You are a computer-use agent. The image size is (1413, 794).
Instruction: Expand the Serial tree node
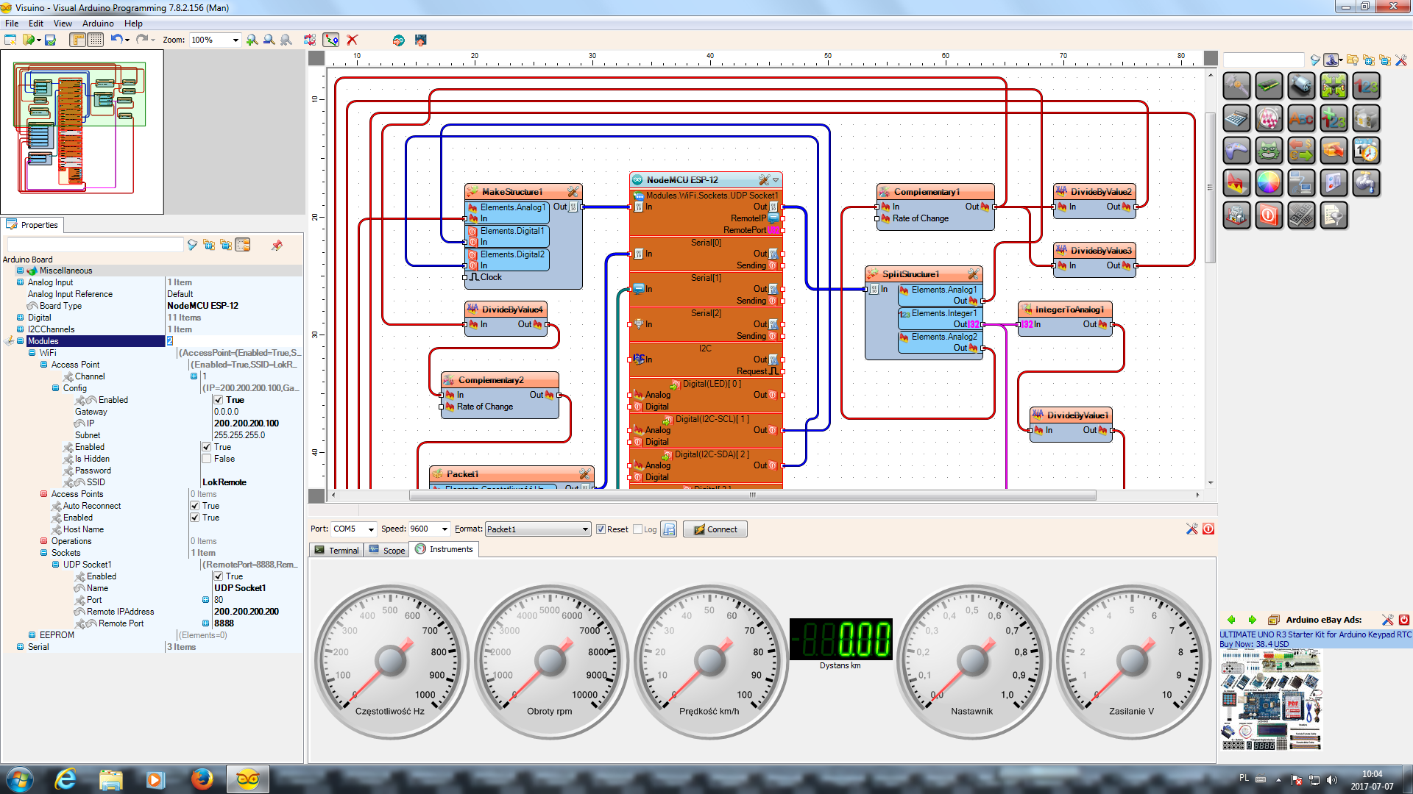point(20,647)
